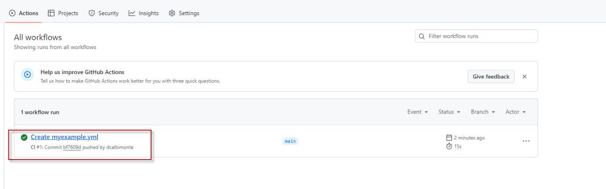Click the Security shield icon

pos(92,13)
